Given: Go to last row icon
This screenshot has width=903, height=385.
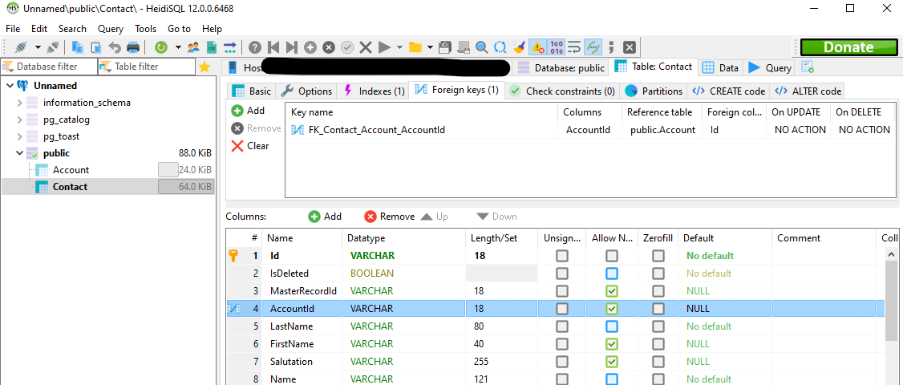Looking at the screenshot, I should pyautogui.click(x=292, y=47).
